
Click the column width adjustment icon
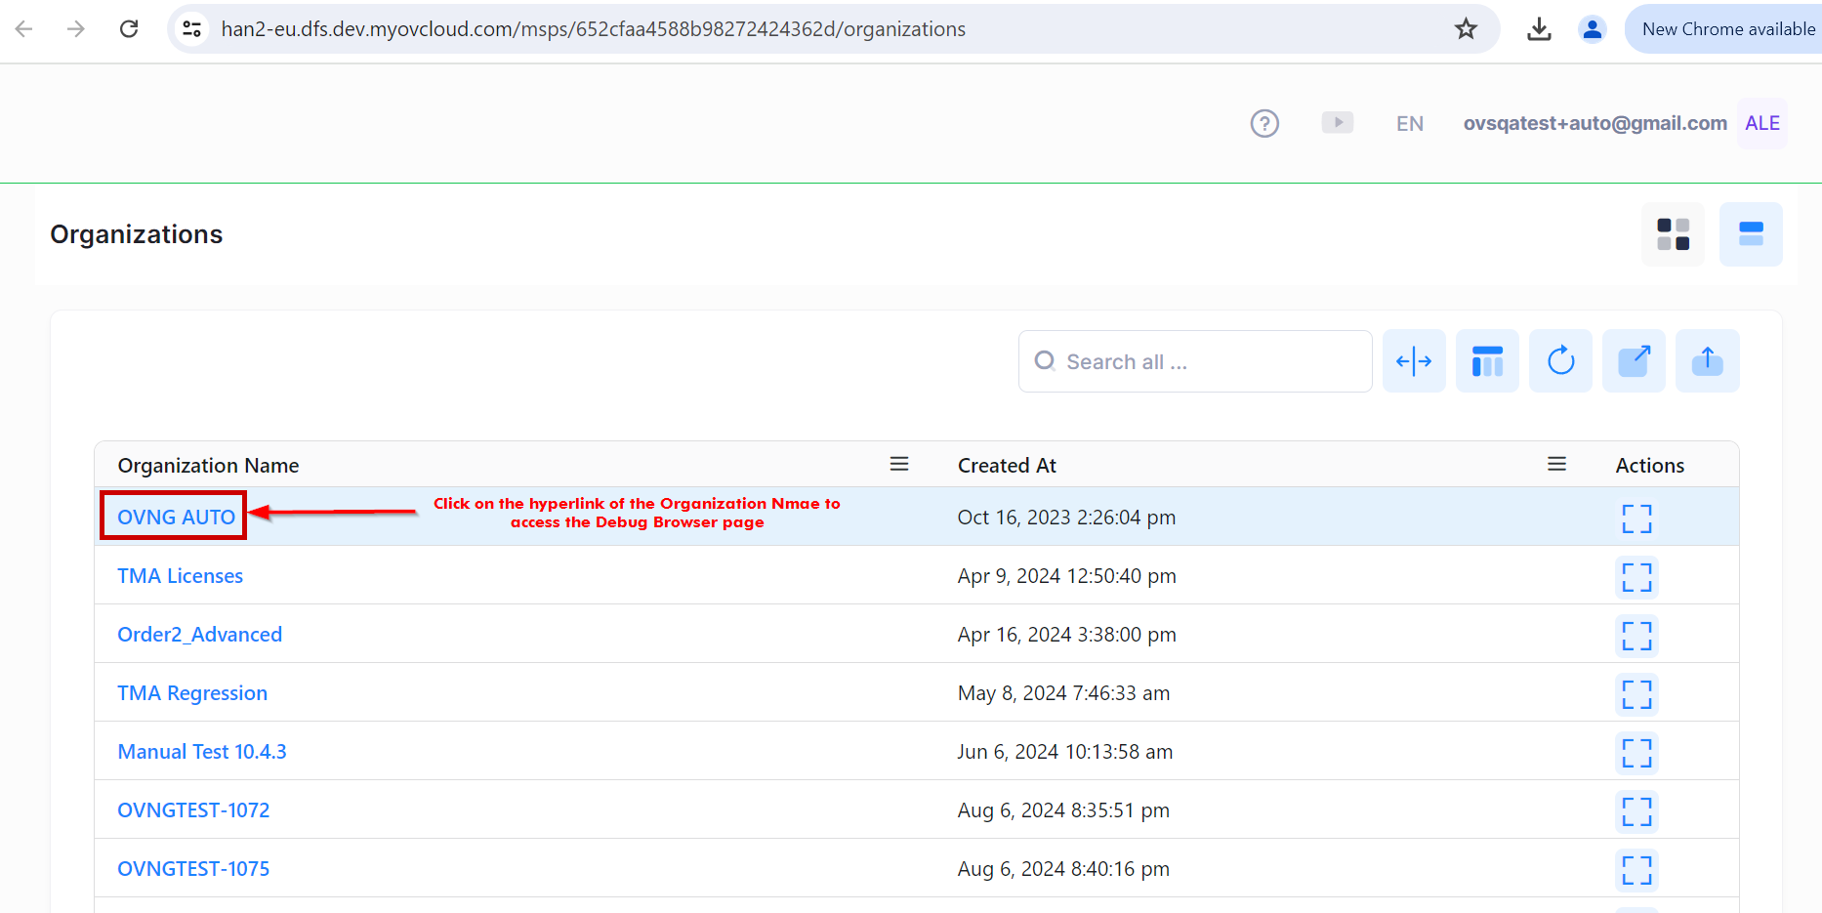tap(1414, 360)
